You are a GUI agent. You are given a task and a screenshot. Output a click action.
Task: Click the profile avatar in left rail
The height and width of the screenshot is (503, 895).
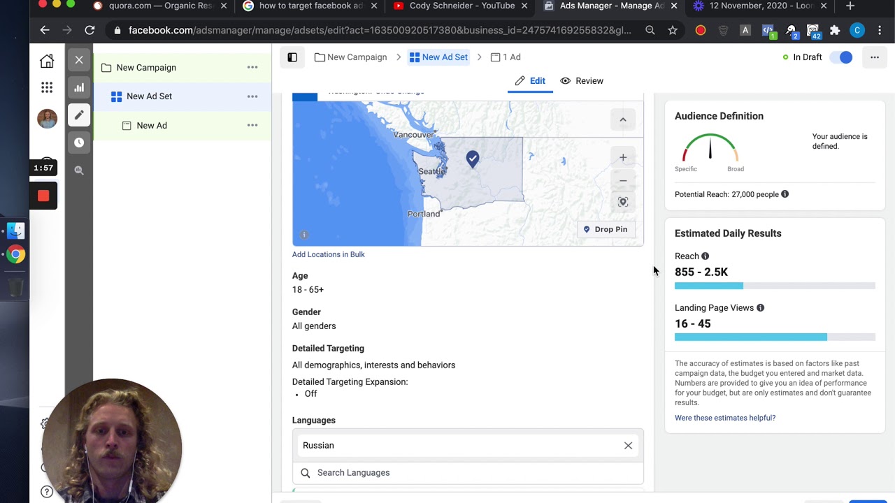(47, 119)
